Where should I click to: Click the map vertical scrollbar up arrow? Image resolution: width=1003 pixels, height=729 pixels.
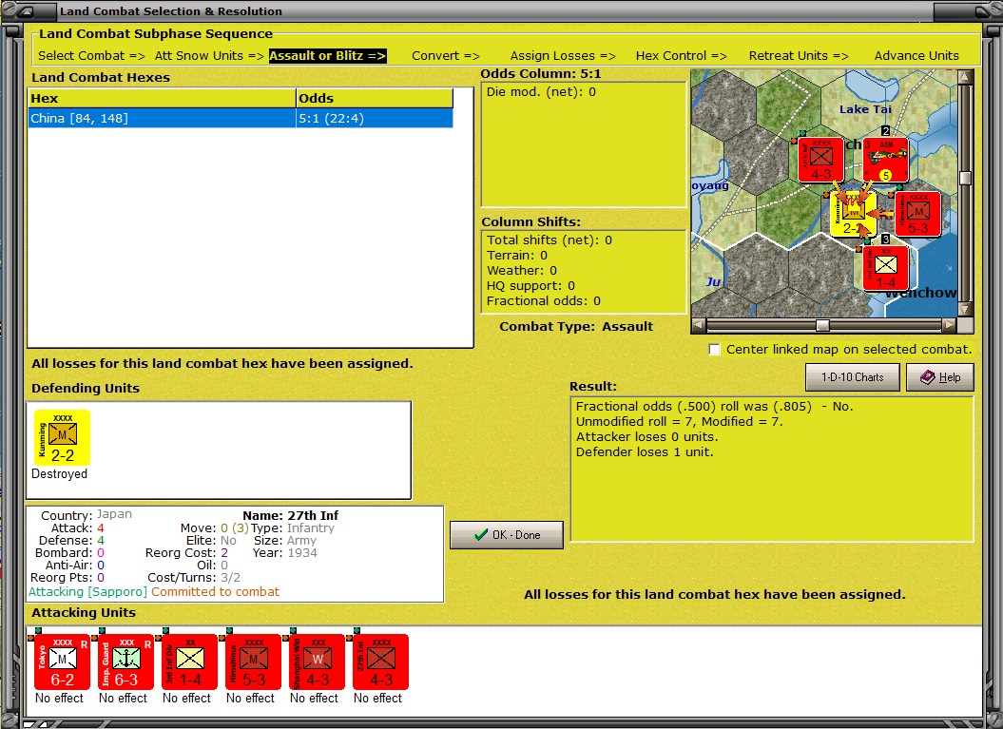pos(965,77)
